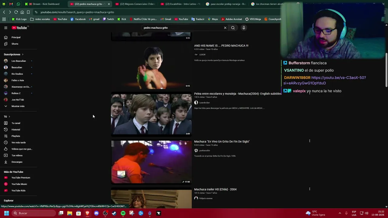Click the YouTube search input field
This screenshot has width=388, height=218.
182,28
